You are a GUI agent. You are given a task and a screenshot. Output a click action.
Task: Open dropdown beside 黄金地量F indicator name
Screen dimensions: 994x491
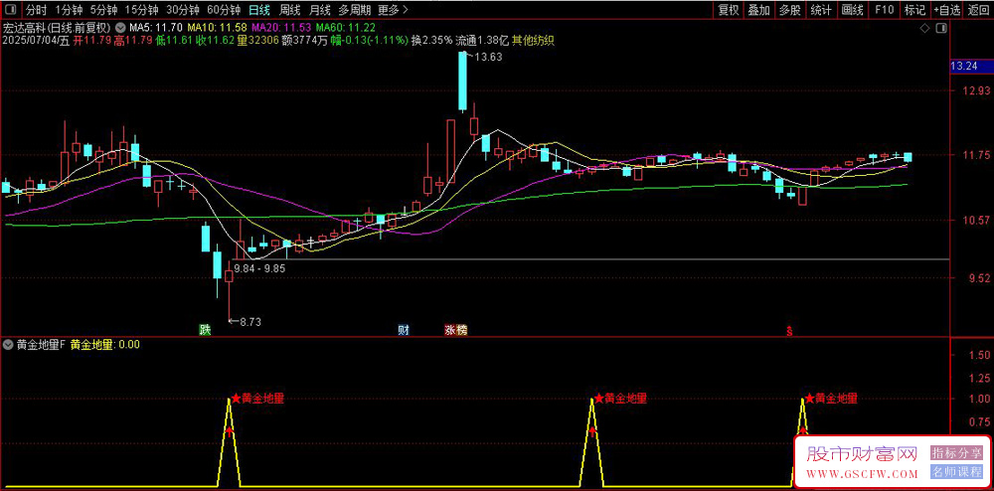(8, 345)
